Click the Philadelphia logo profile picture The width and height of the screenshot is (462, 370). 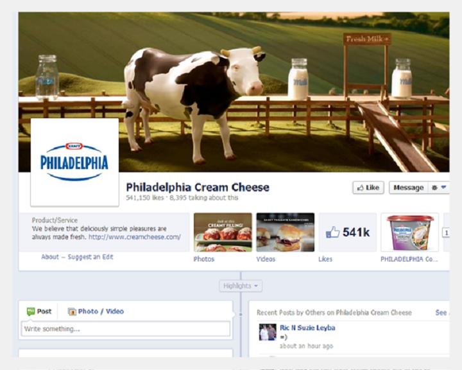(75, 163)
